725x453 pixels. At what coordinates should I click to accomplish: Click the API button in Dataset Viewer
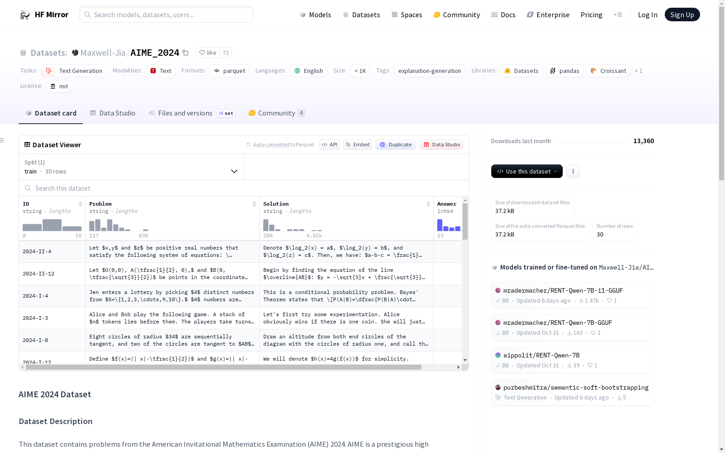pos(329,145)
